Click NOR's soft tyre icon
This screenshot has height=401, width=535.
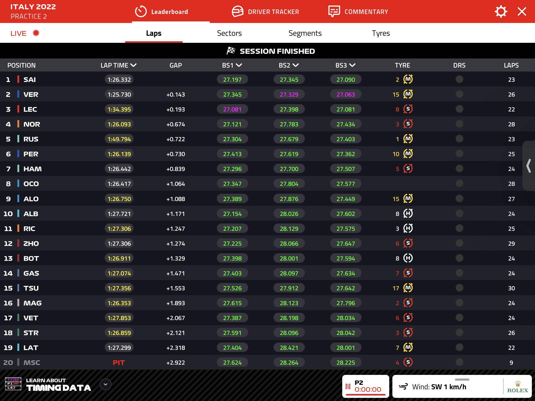(408, 124)
